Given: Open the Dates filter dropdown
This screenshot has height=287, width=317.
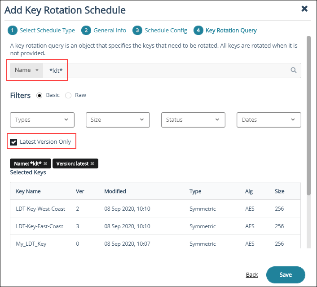Looking at the screenshot, I should (269, 120).
